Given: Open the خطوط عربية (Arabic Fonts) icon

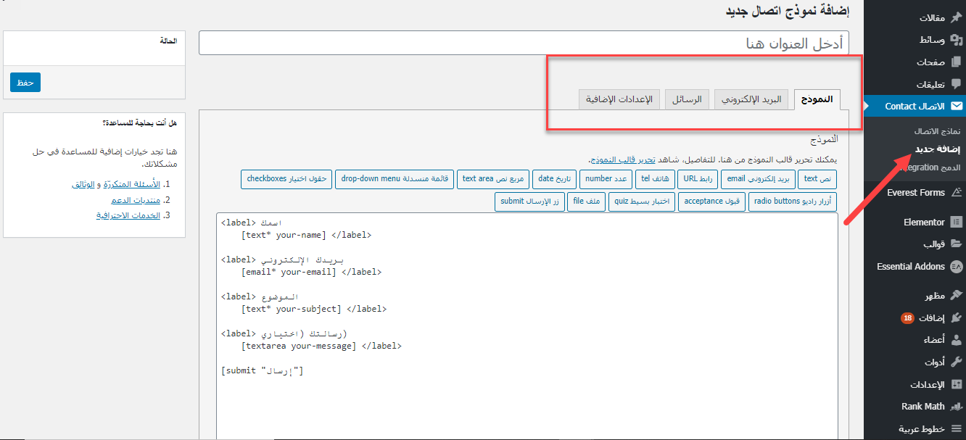Looking at the screenshot, I should pos(957,428).
